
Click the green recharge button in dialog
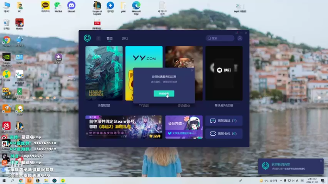[164, 94]
